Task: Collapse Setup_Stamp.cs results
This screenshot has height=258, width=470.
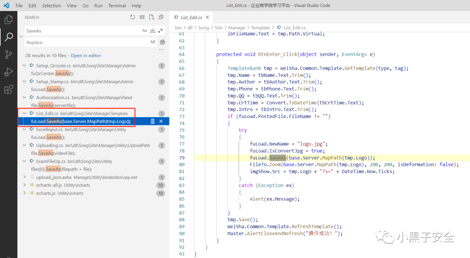Action: pos(24,81)
